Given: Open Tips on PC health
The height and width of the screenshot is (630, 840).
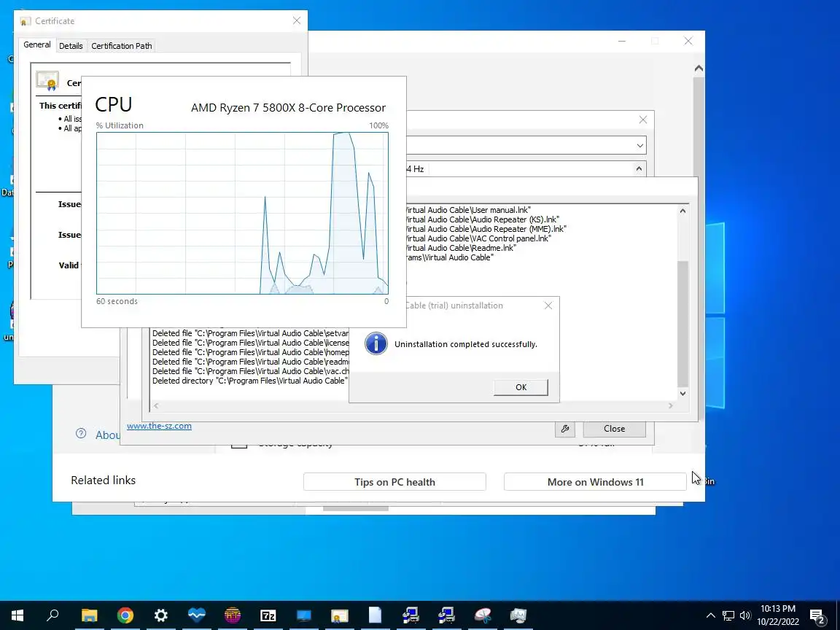Looking at the screenshot, I should tap(394, 481).
